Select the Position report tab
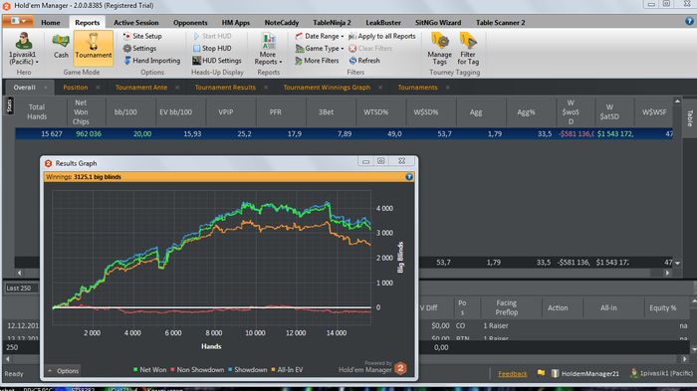Viewport: 697px width, 391px height. point(75,88)
